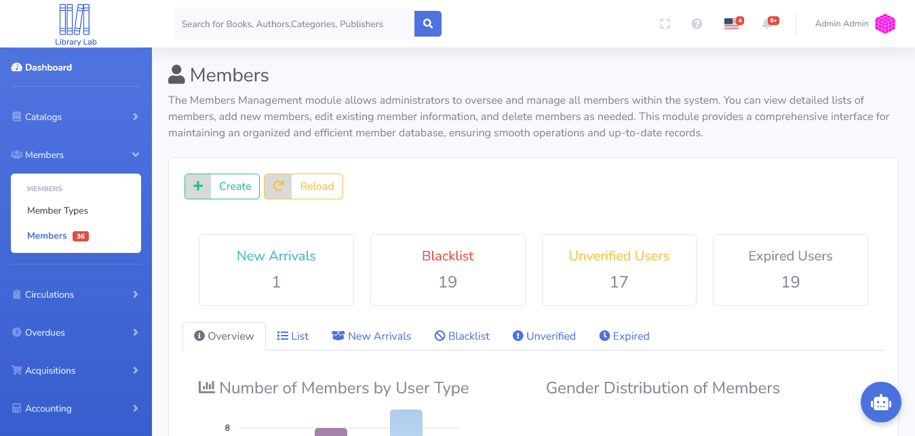
Task: Click the search input field
Action: pyautogui.click(x=292, y=23)
